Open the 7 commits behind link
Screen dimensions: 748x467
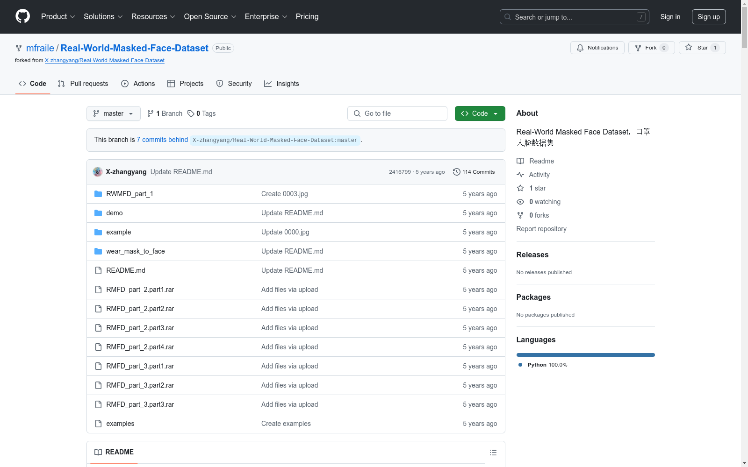[x=162, y=140]
